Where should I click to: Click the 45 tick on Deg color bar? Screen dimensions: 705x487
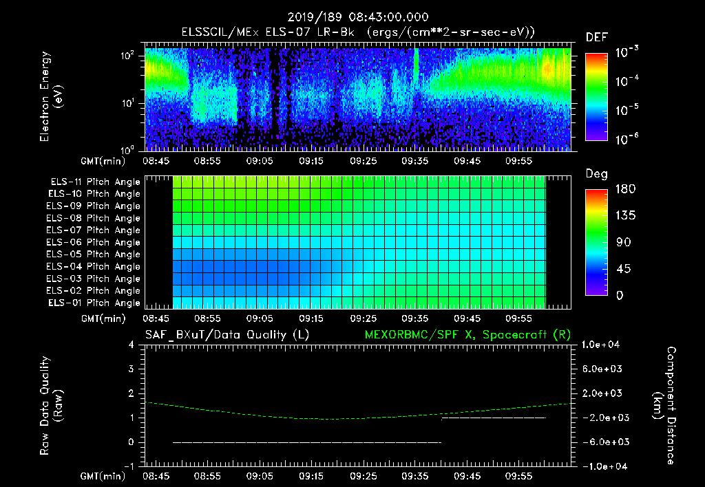coord(624,269)
